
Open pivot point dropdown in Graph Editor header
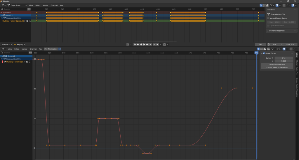pos(279,49)
